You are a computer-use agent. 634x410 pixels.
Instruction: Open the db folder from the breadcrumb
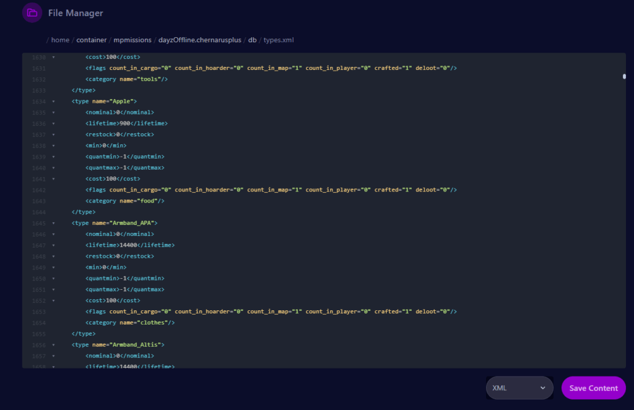[251, 40]
